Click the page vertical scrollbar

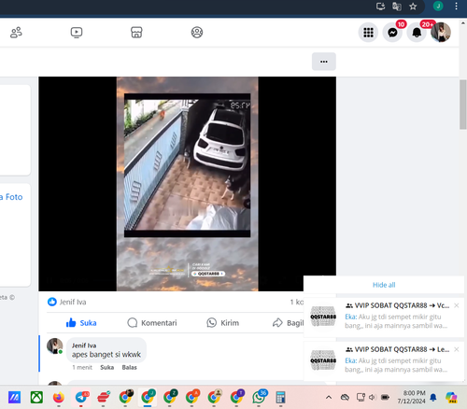pos(463,105)
